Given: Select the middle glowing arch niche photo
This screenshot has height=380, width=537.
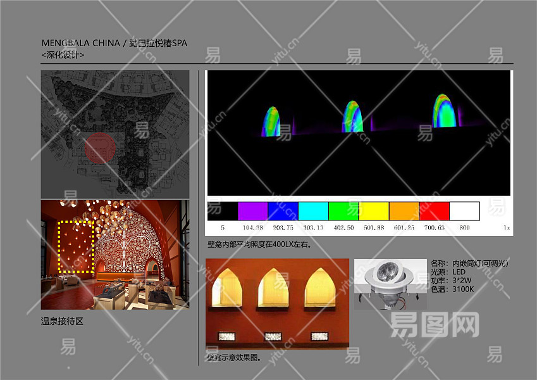Looking at the screenshot, I should 275,288.
